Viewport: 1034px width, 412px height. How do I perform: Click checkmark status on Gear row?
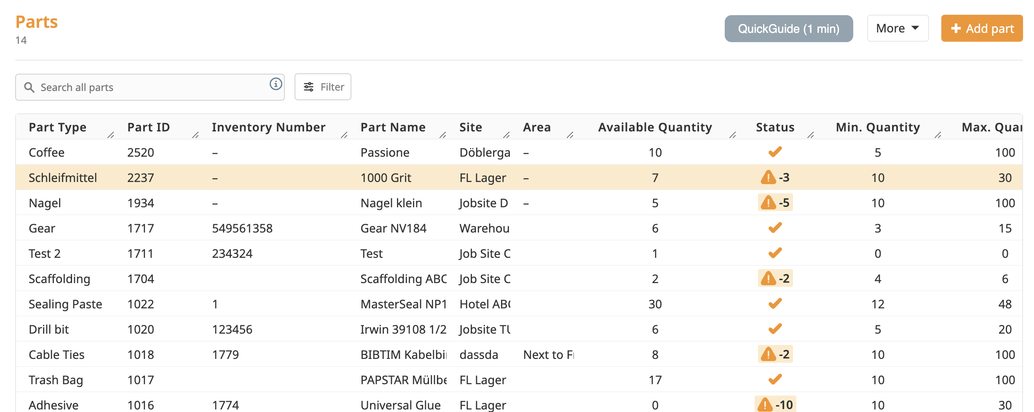pyautogui.click(x=775, y=228)
